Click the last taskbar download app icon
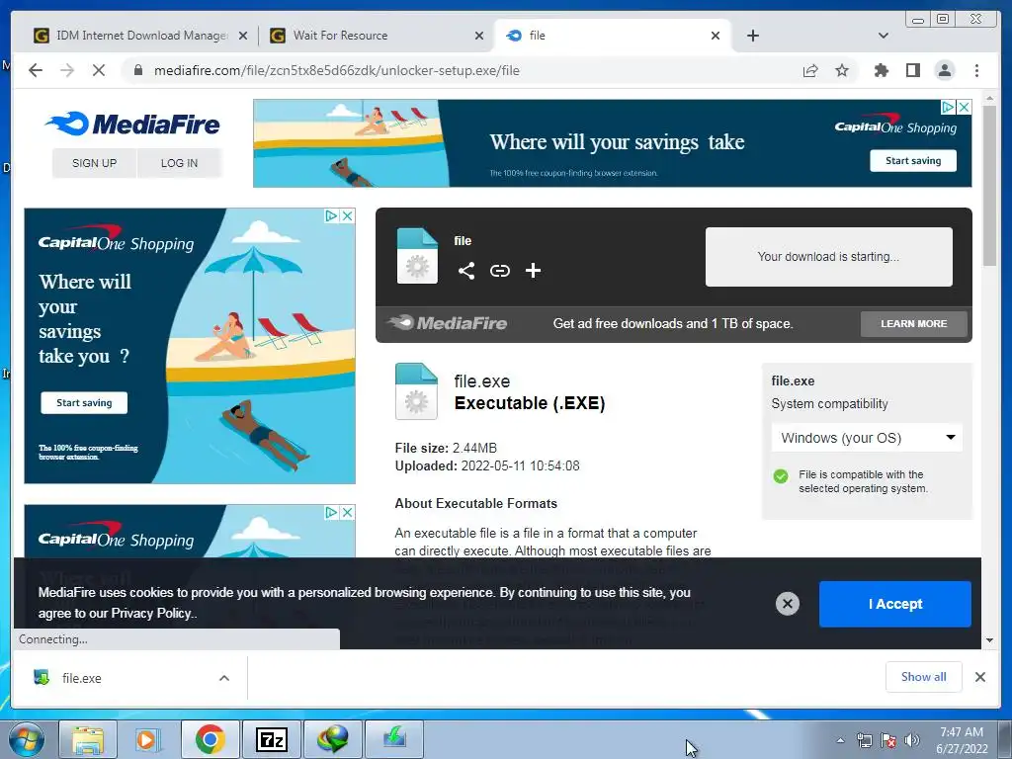This screenshot has width=1012, height=759. (x=393, y=739)
